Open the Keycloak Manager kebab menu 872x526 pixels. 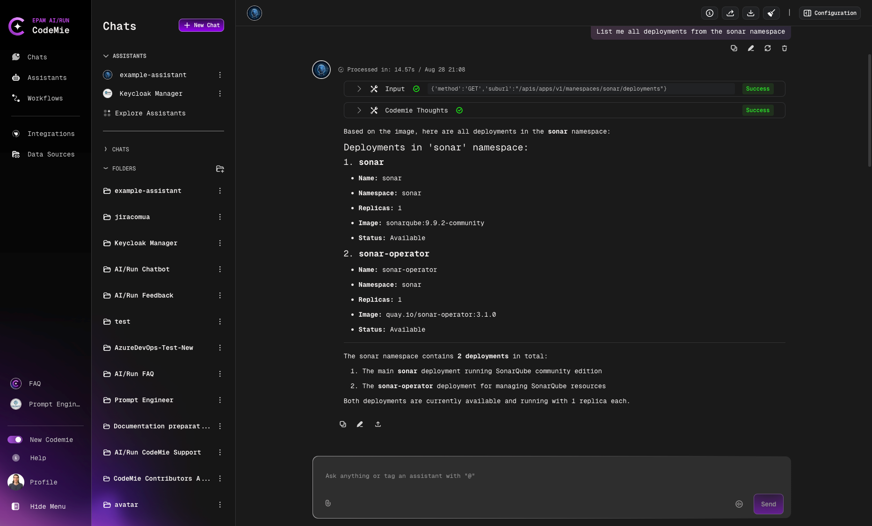click(x=220, y=93)
